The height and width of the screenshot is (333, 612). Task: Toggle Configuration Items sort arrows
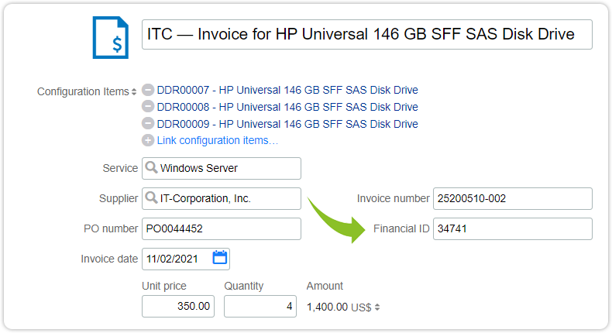[134, 91]
